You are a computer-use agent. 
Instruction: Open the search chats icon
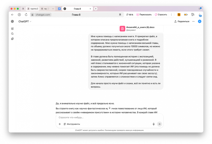pos(12,34)
